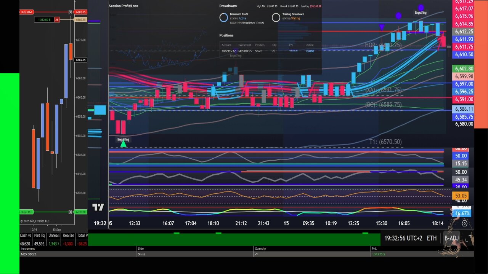Click the Buy LMT order flag
This screenshot has height=274, width=488.
point(26,212)
